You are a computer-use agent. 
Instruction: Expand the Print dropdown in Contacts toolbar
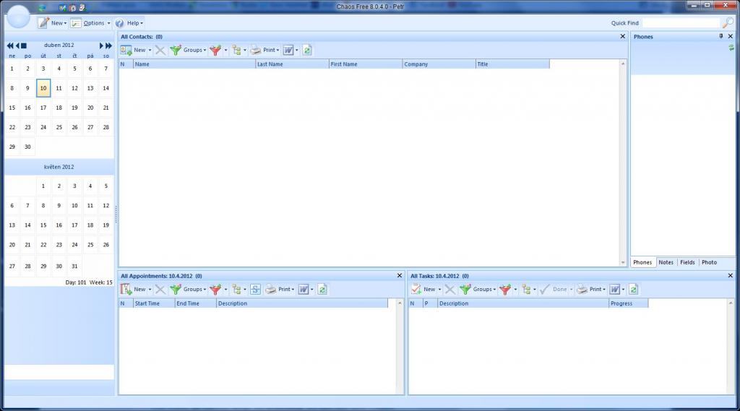tap(278, 51)
